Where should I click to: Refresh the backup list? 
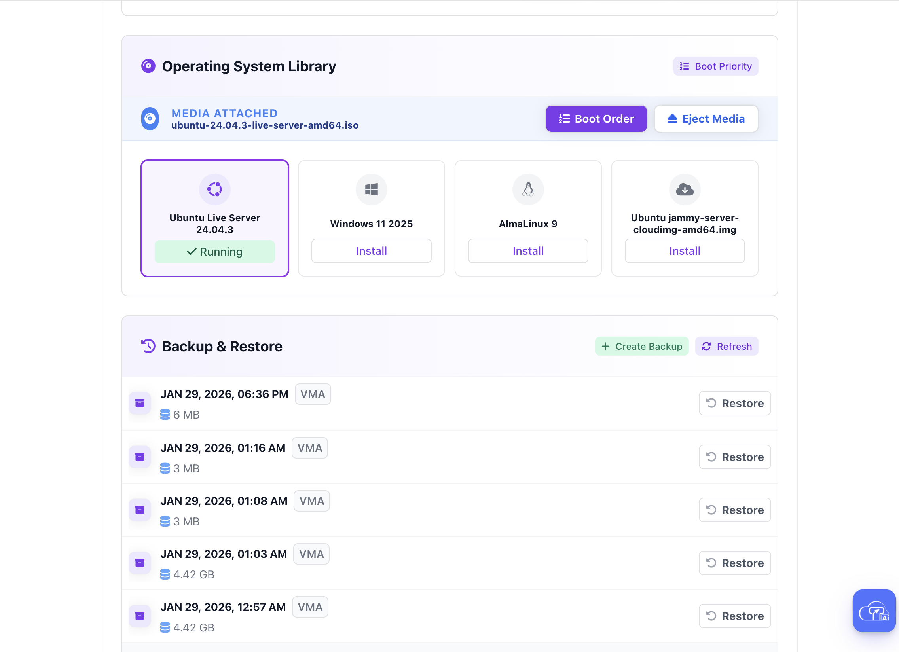click(726, 346)
